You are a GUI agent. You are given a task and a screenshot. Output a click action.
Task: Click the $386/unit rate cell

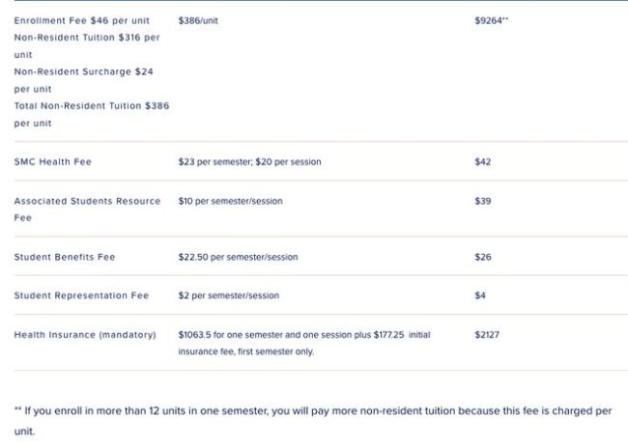198,20
